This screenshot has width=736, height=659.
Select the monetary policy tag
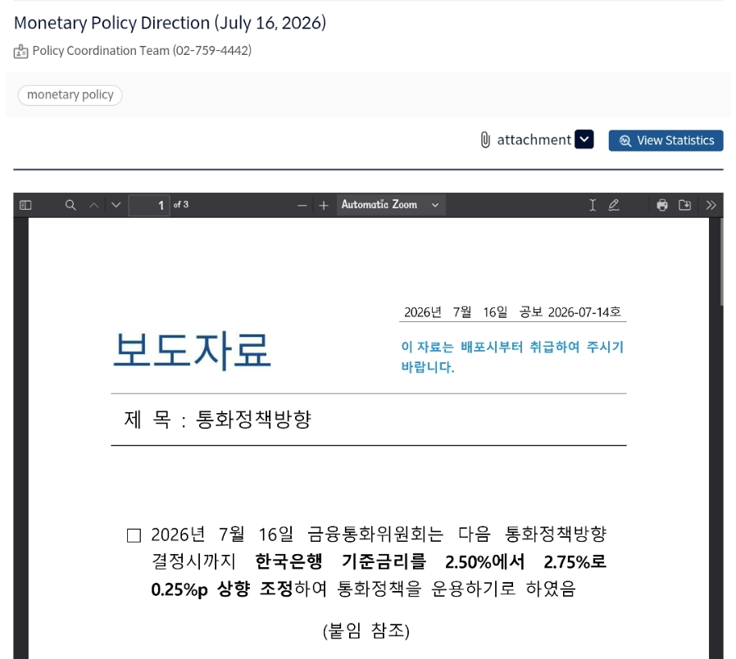[70, 95]
